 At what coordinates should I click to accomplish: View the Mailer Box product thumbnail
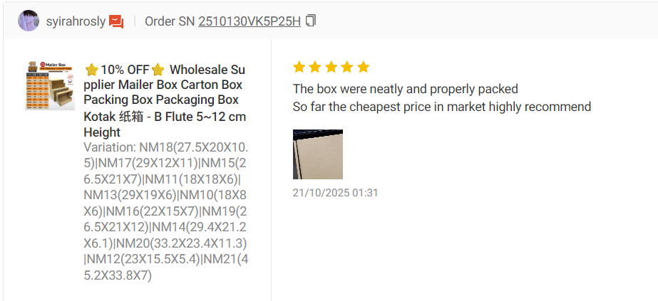[x=50, y=85]
